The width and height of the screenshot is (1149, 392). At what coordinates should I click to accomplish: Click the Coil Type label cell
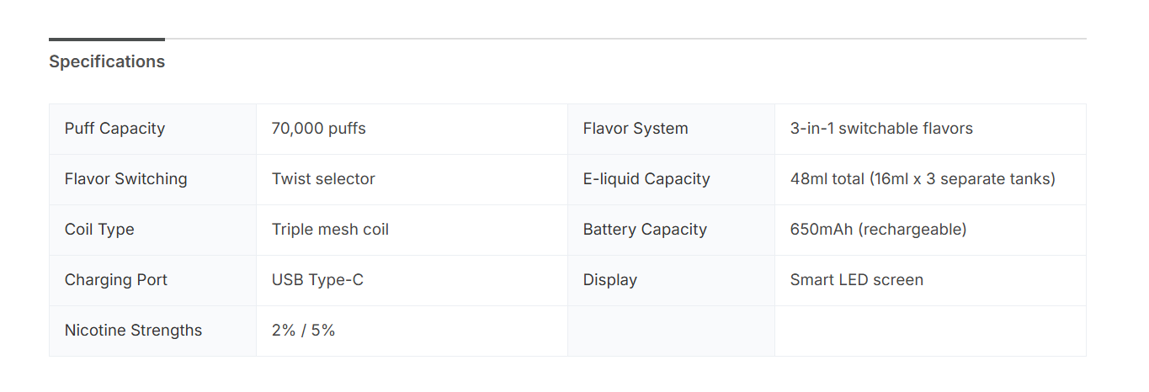click(99, 230)
